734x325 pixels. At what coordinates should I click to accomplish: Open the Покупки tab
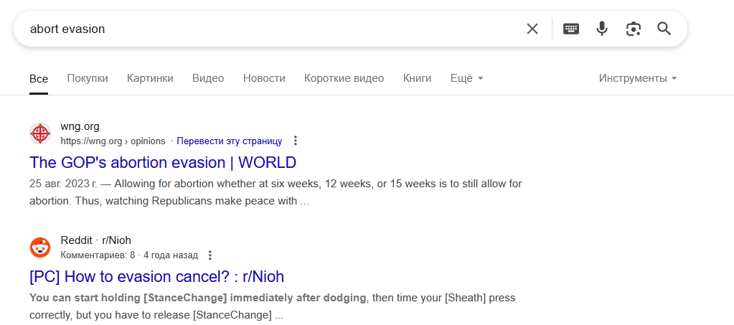88,78
